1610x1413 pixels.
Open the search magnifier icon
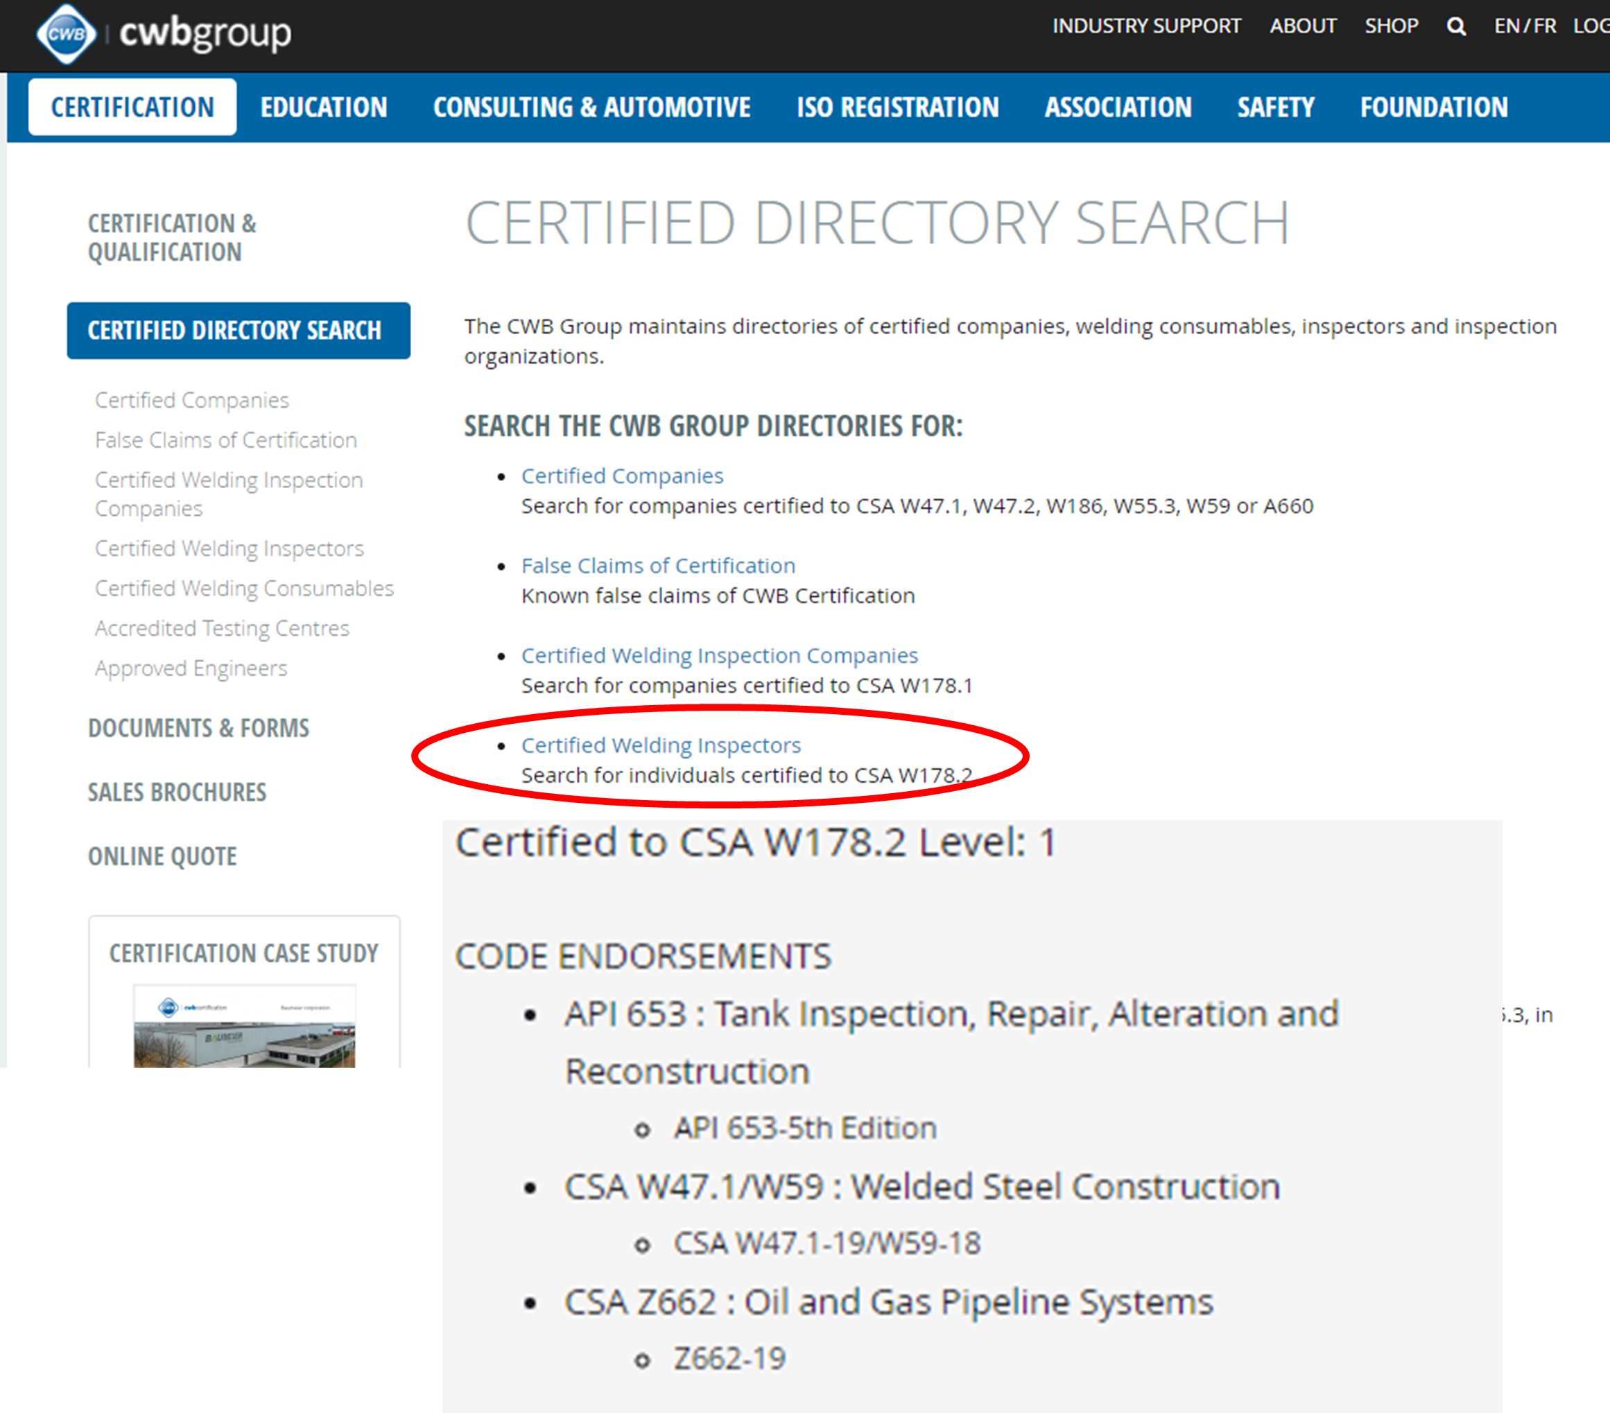tap(1456, 26)
